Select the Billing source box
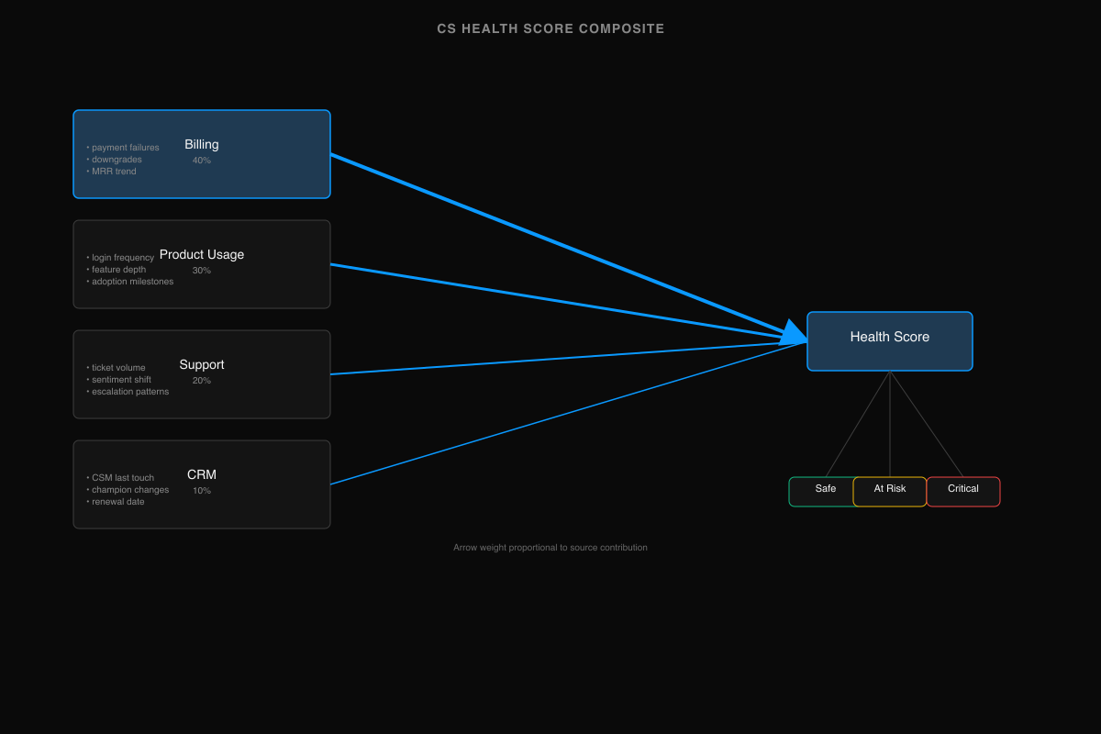1101x734 pixels. (202, 154)
